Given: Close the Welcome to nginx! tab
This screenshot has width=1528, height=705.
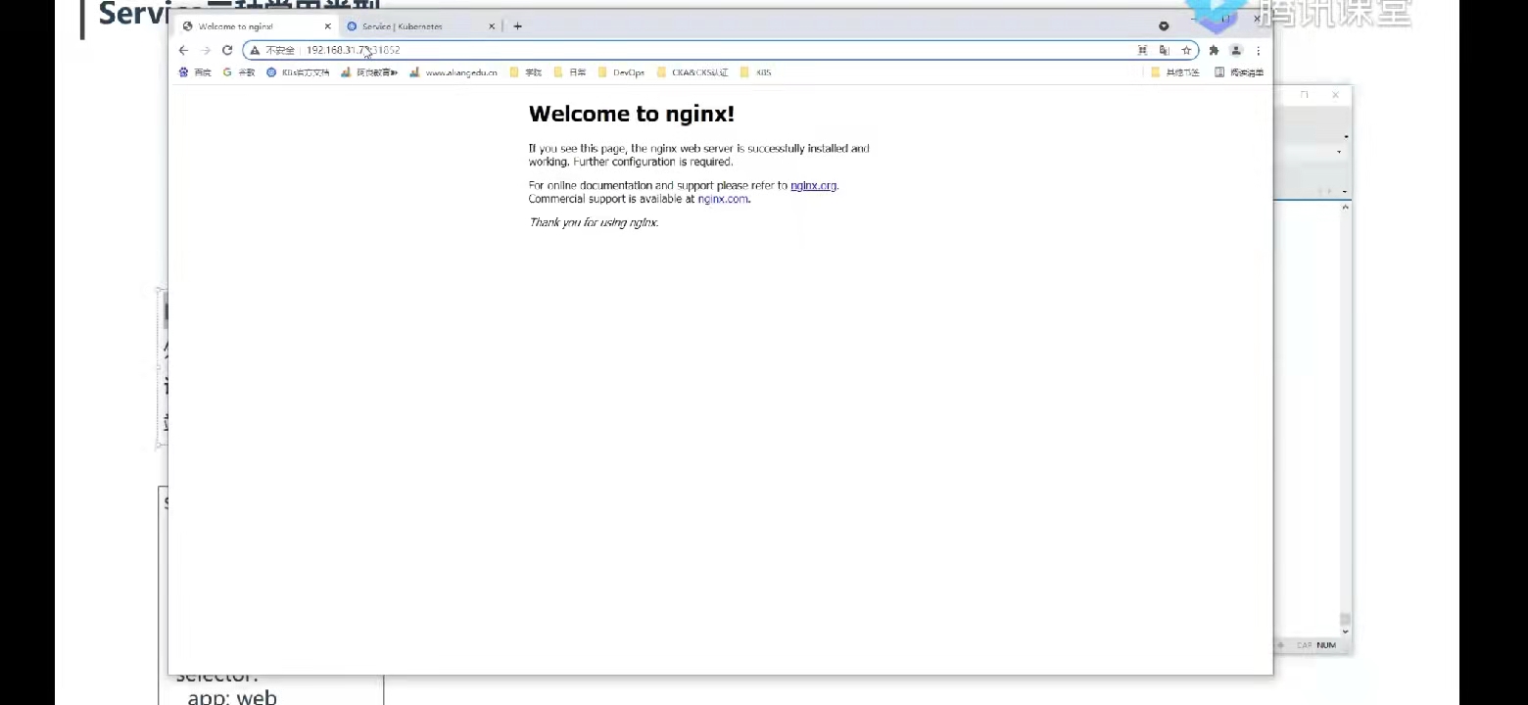Looking at the screenshot, I should [327, 26].
